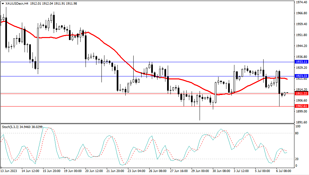
Task: Select the 1902.61 support level label
Action: point(301,106)
